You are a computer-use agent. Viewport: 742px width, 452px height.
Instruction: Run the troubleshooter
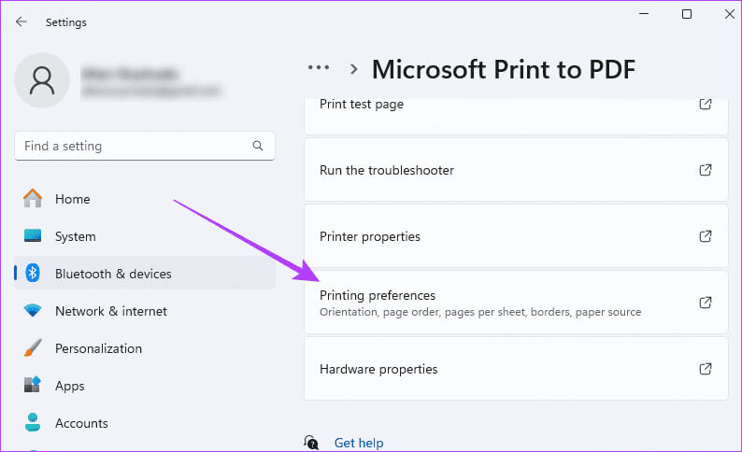click(x=516, y=170)
